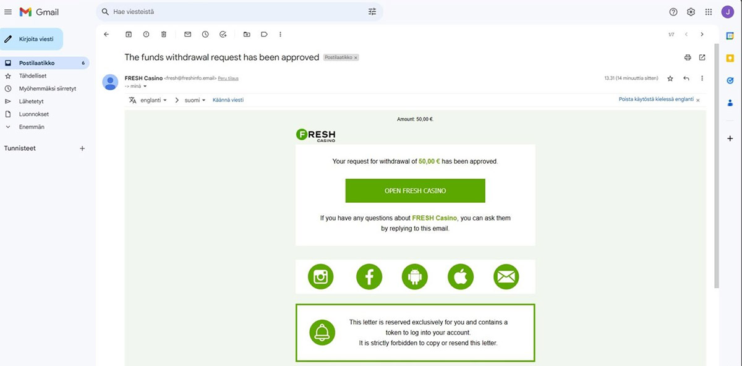This screenshot has width=742, height=366.
Task: Open more actions in the toolbar
Action: click(x=281, y=35)
